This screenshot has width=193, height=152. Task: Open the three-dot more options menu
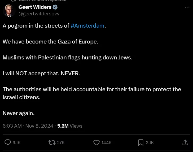coord(187,7)
